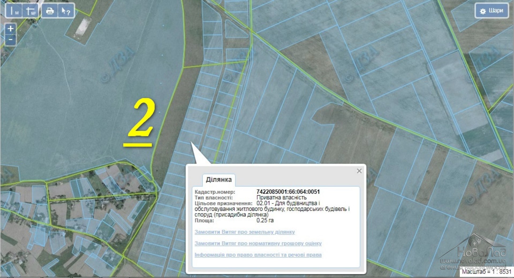514x278 pixels.
Task: Click the Цільове призначення field label
Action: [223, 203]
